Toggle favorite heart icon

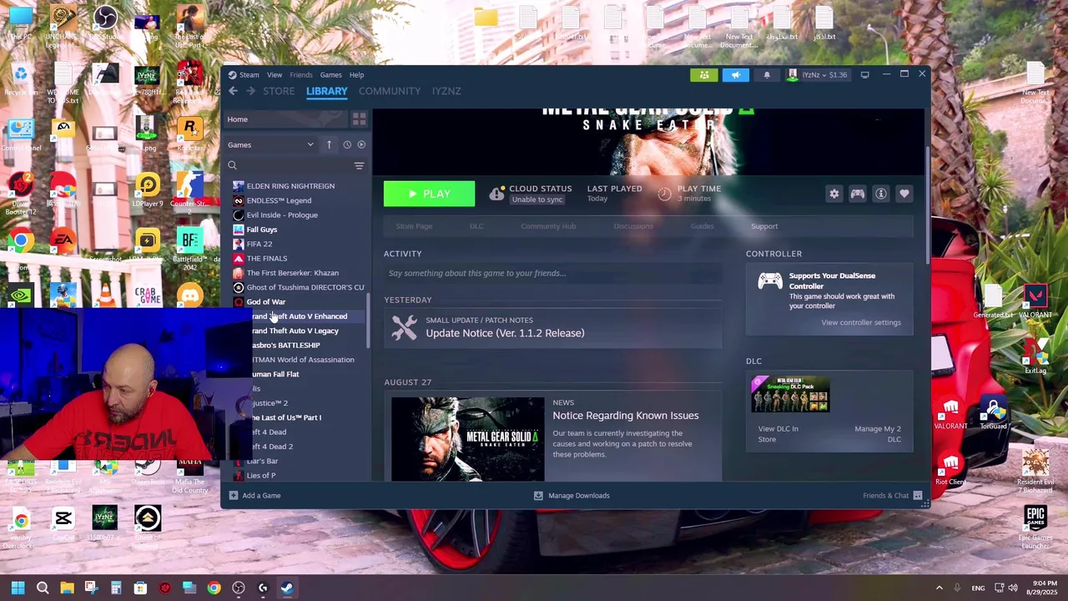904,194
